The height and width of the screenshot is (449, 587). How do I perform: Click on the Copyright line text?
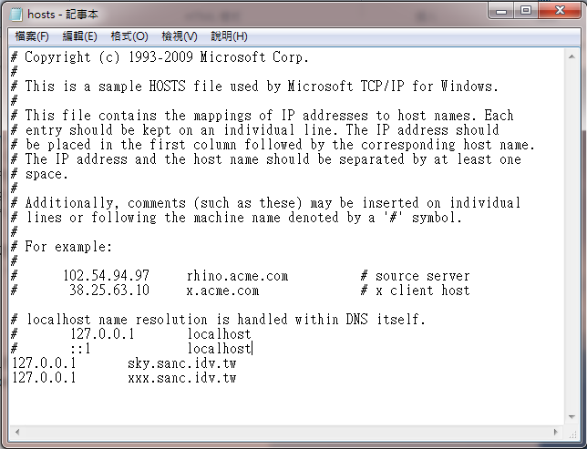pyautogui.click(x=160, y=57)
